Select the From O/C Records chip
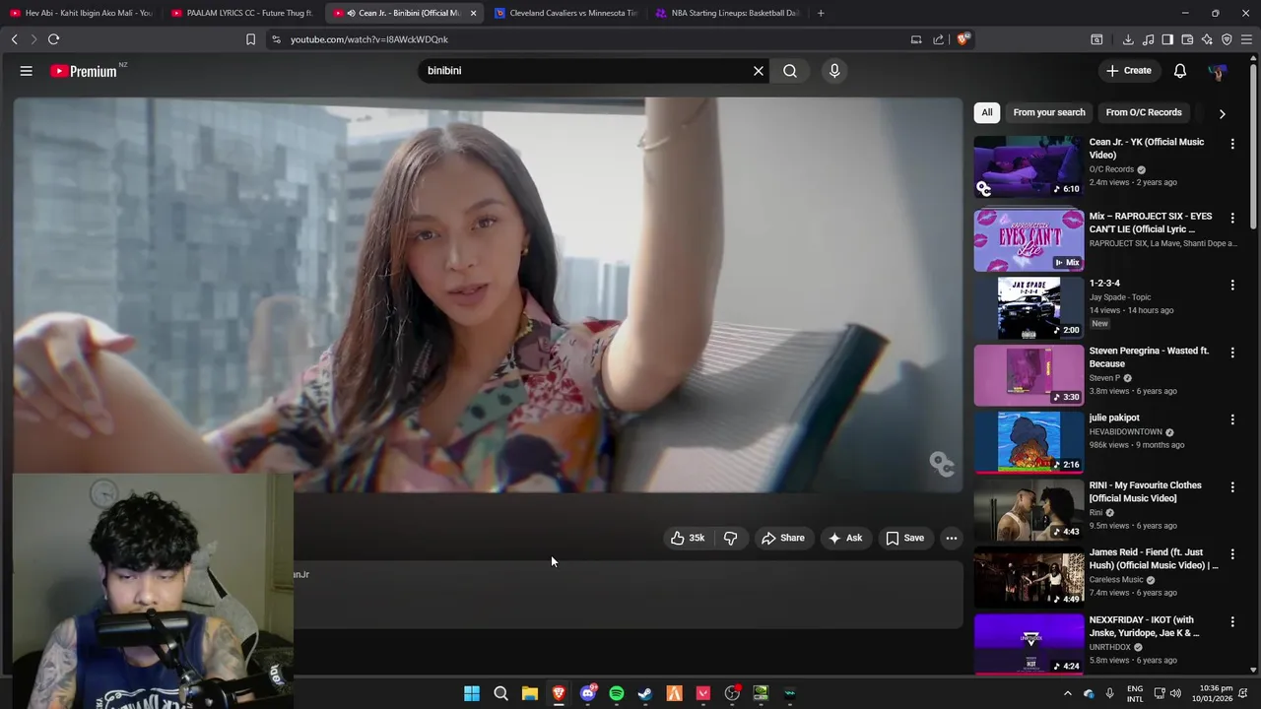This screenshot has height=709, width=1261. (x=1144, y=112)
